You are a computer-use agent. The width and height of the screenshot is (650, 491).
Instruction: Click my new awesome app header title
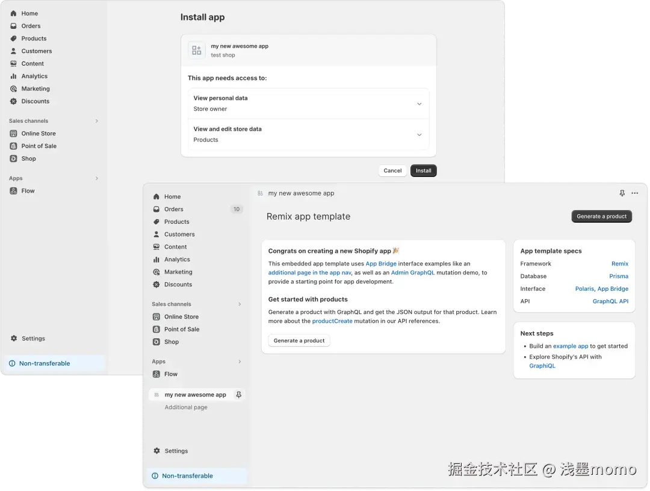point(301,194)
